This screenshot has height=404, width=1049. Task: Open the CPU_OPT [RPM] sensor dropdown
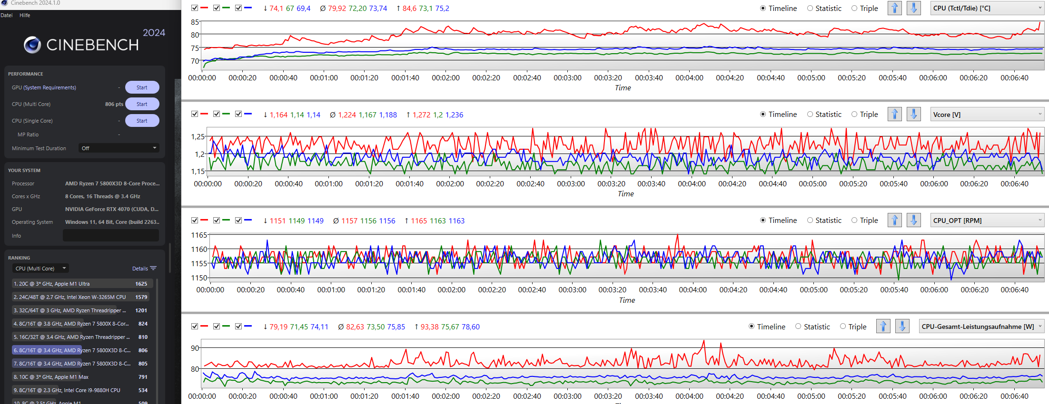point(987,220)
